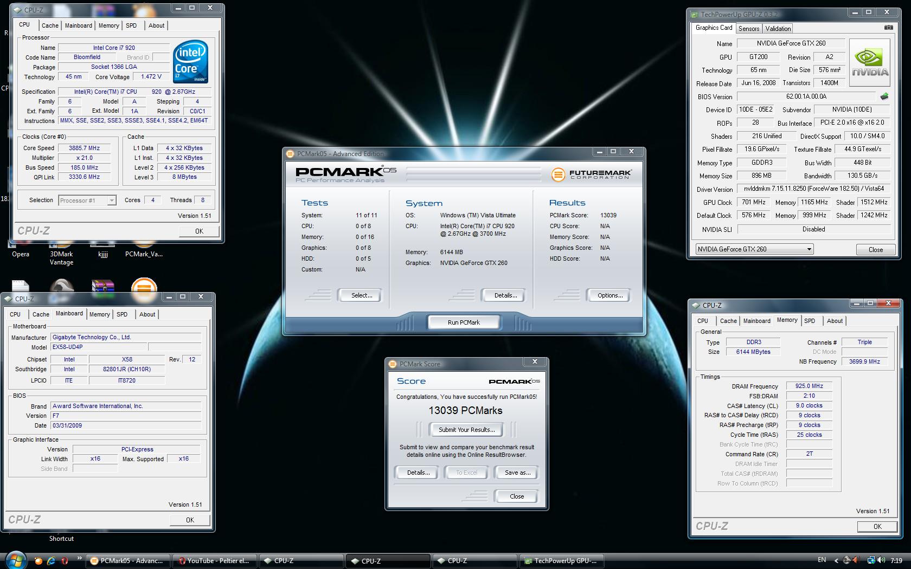Click the motherboard Model field EX58-UD4P
Image resolution: width=911 pixels, height=569 pixels.
(x=98, y=347)
